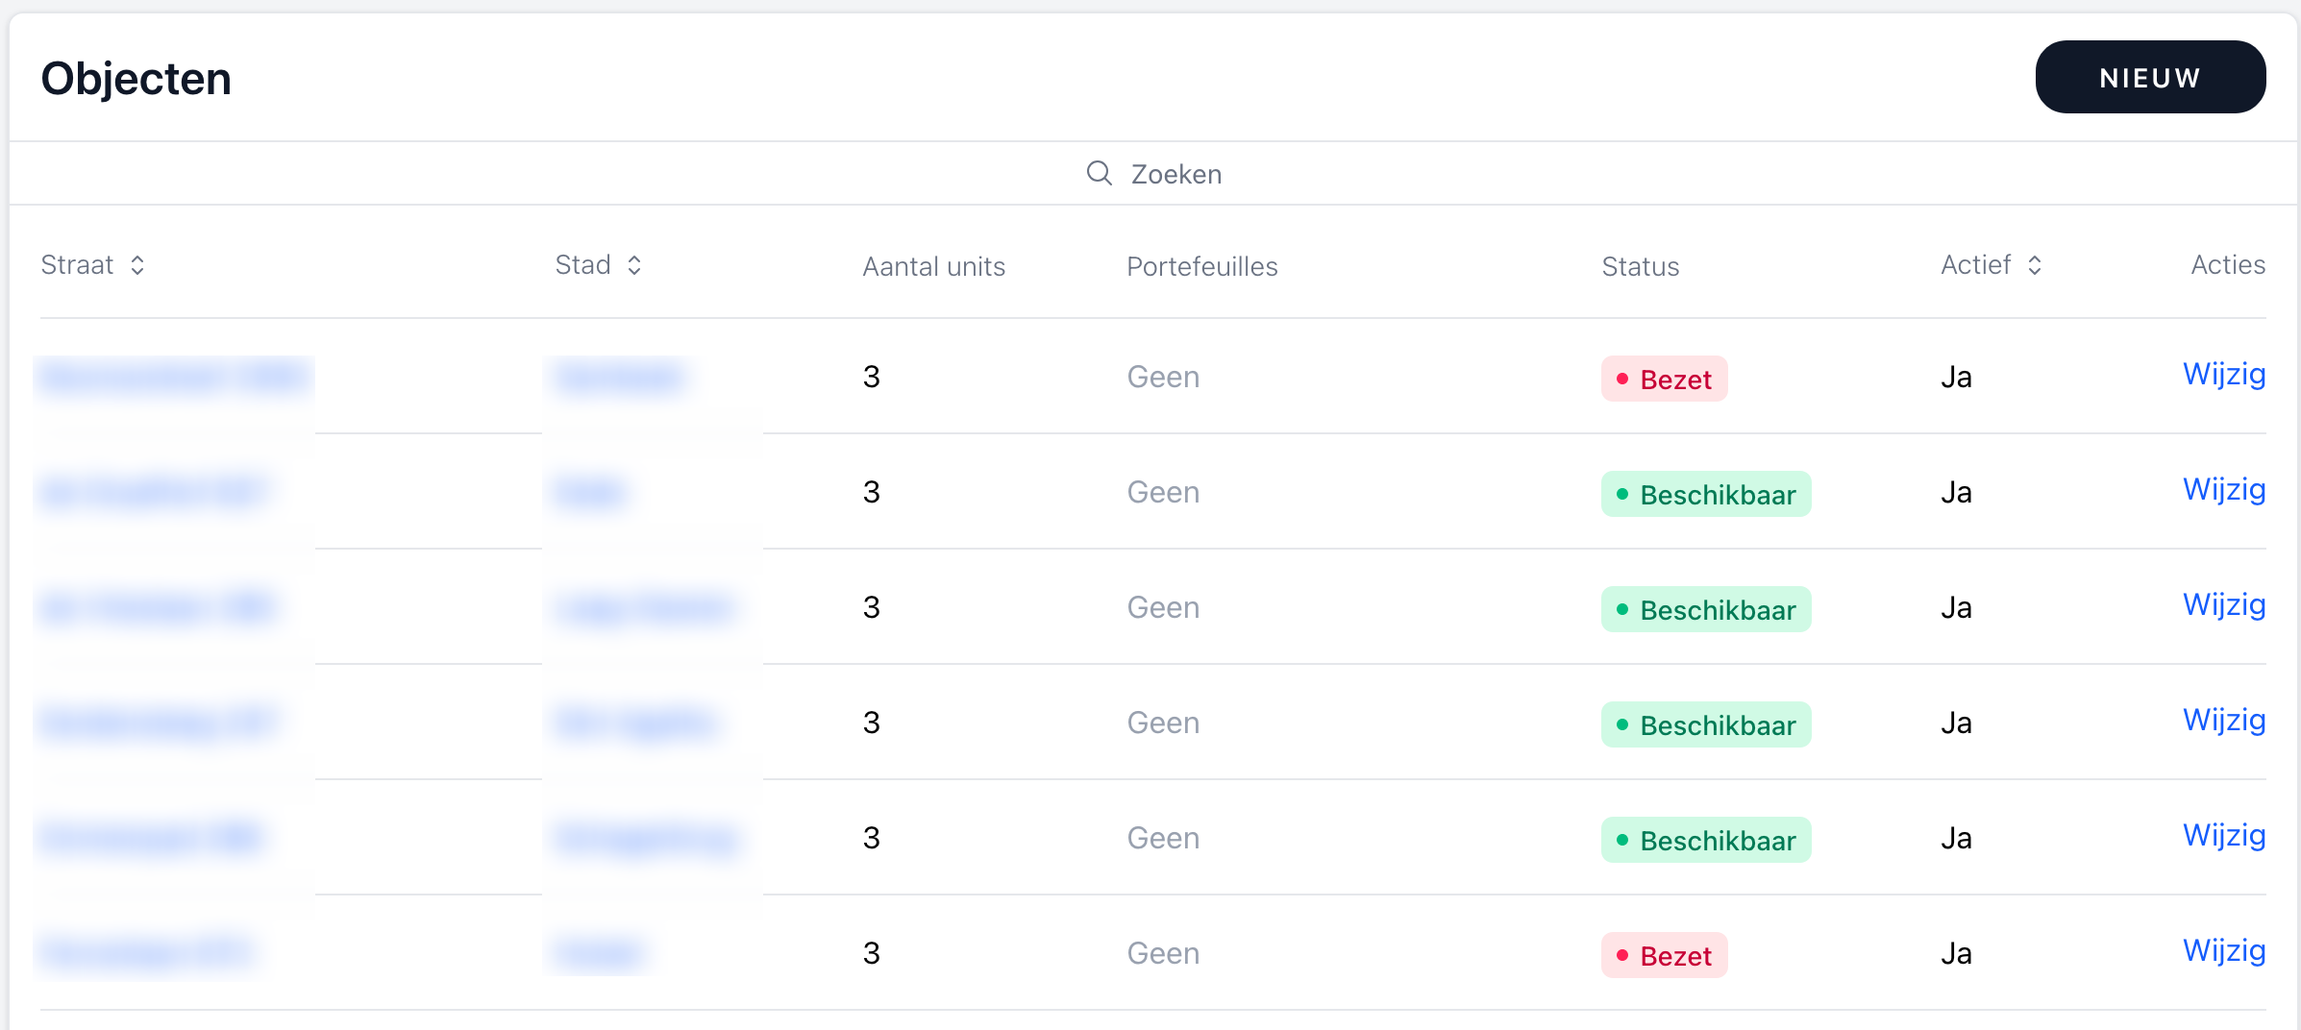Click the NIEUW button

[2150, 77]
